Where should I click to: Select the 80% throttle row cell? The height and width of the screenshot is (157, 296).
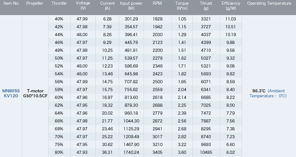click(59, 152)
